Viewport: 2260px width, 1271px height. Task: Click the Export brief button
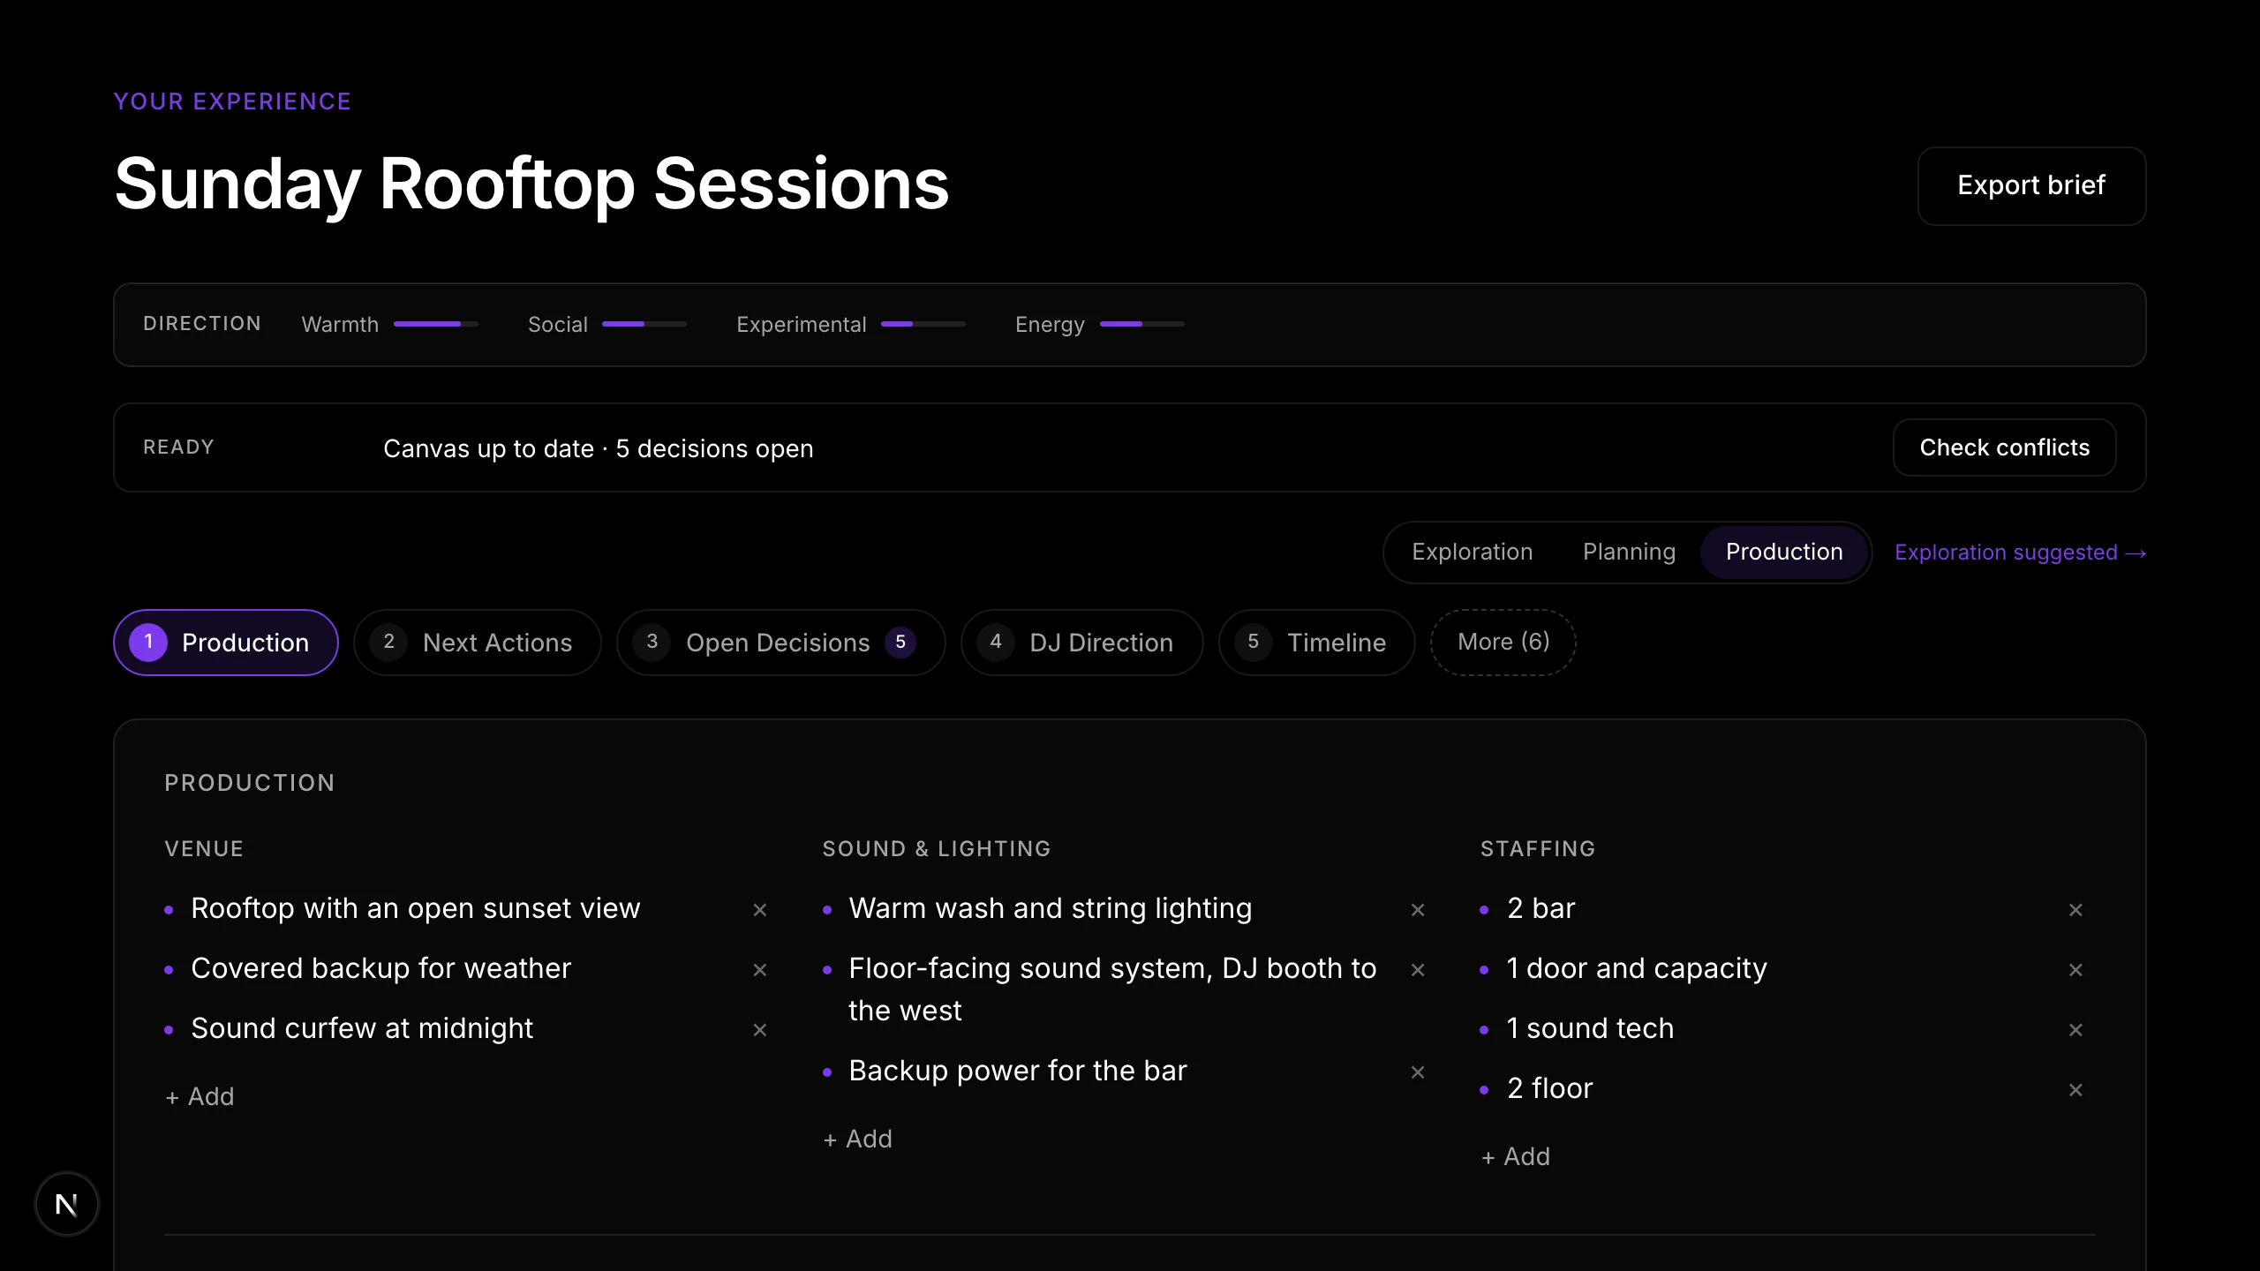click(x=2031, y=185)
